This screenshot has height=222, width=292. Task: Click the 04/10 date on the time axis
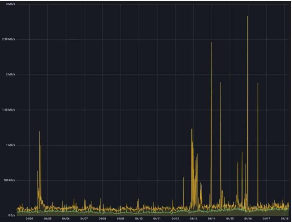139,218
